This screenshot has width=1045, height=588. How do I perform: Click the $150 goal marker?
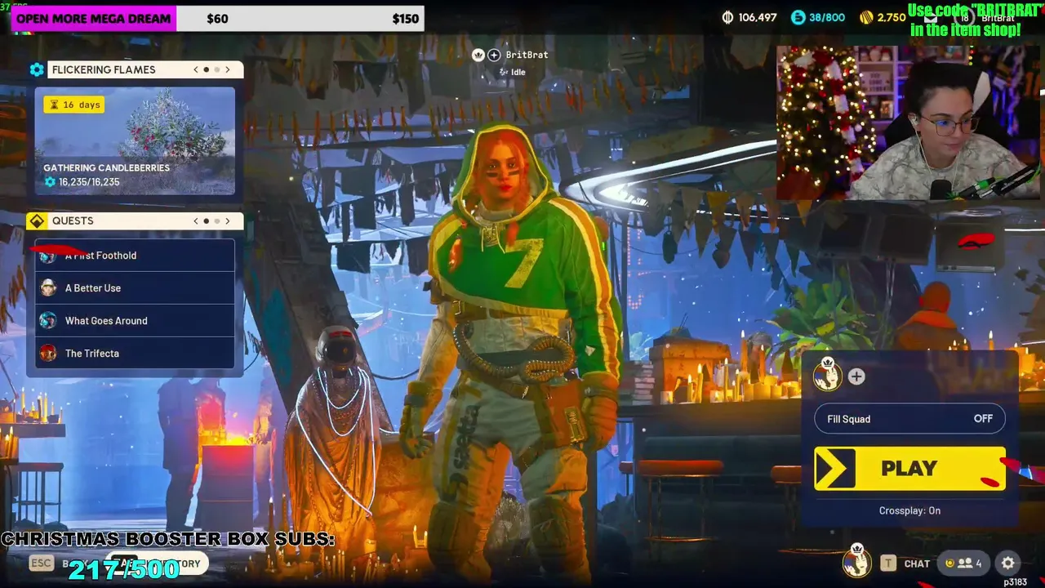pos(405,19)
